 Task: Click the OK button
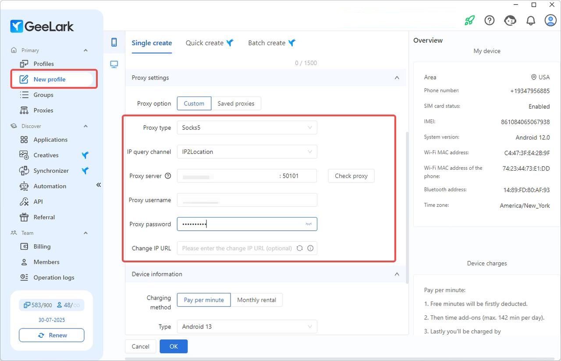coord(174,347)
